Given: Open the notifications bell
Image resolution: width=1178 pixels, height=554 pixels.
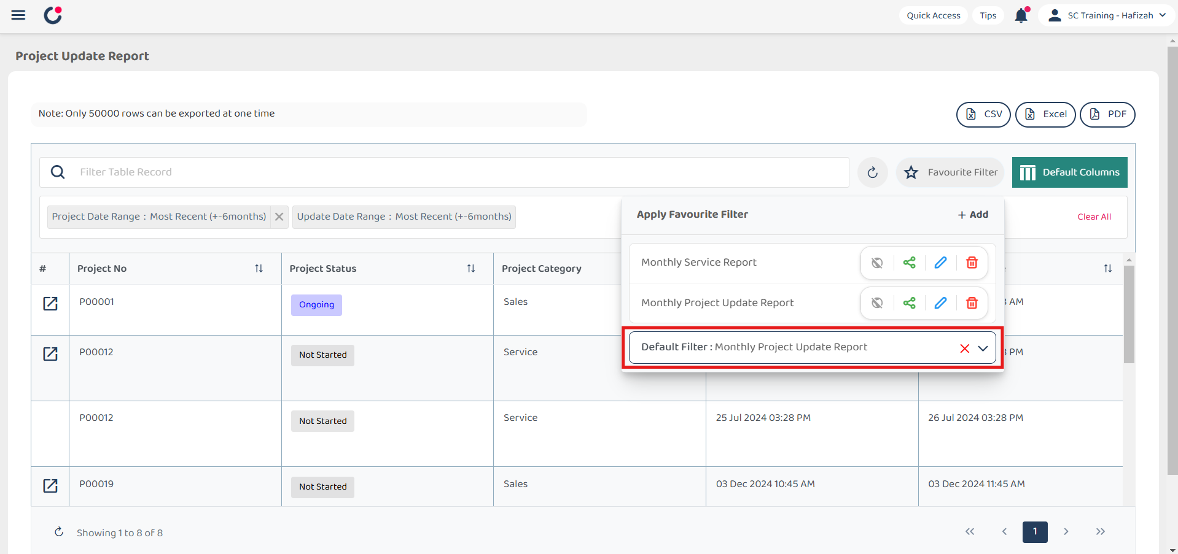Looking at the screenshot, I should coord(1021,15).
